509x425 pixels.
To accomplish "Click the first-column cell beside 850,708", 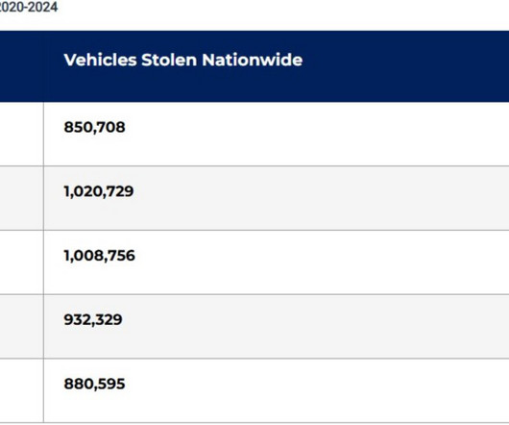I will point(21,134).
